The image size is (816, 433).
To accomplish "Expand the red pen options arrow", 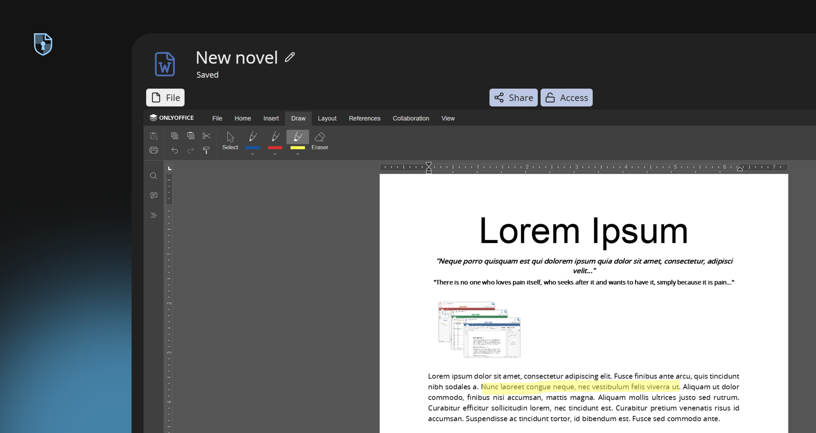I will point(275,154).
